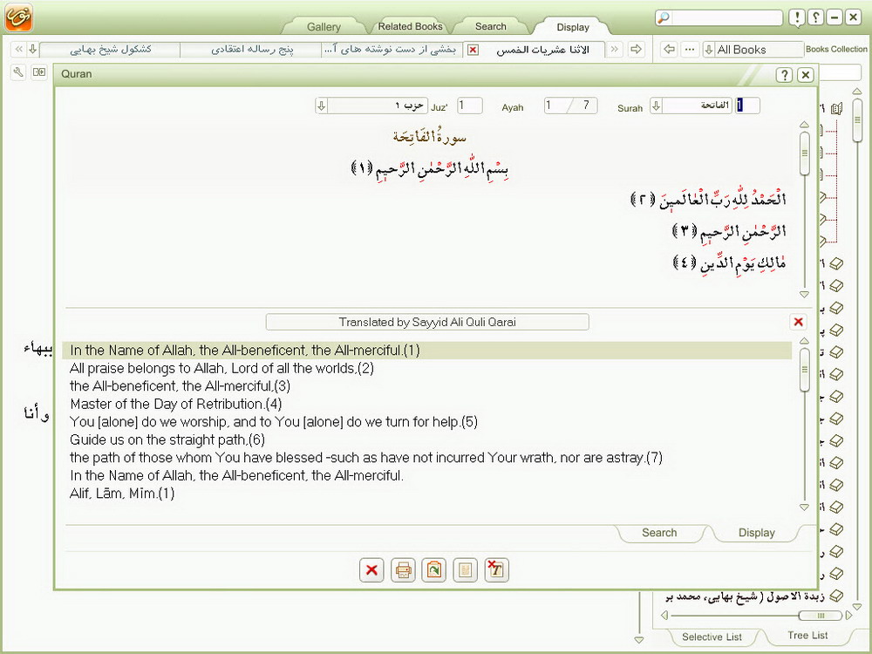
Task: Click Arabic verse ٢ الحمد لله رب العالمين
Action: (708, 199)
